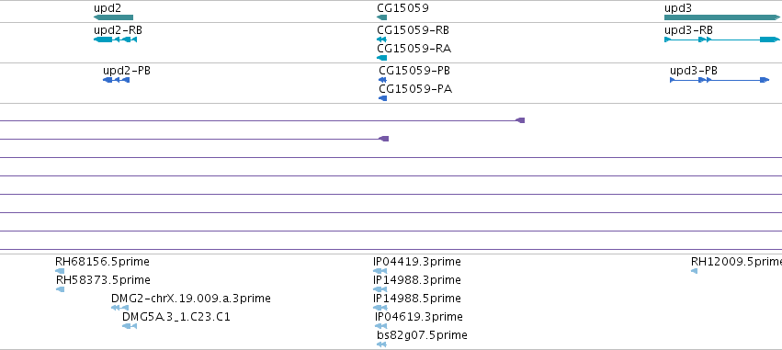
Task: Click the RH12009.5prime EST glyph
Action: tap(694, 271)
